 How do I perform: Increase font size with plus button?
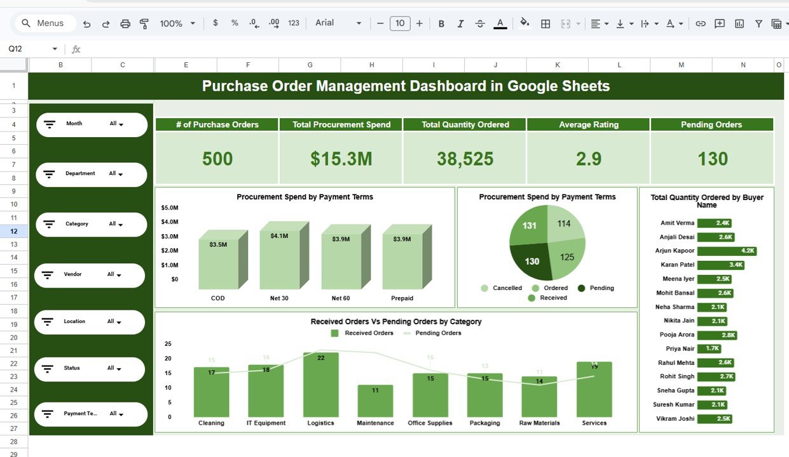pos(419,23)
